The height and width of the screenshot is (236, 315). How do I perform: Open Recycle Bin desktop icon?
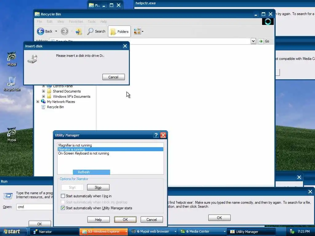pos(12,84)
